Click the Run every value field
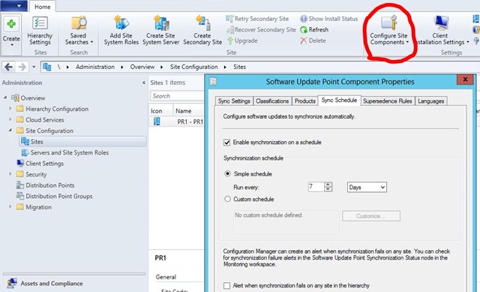 click(x=316, y=187)
